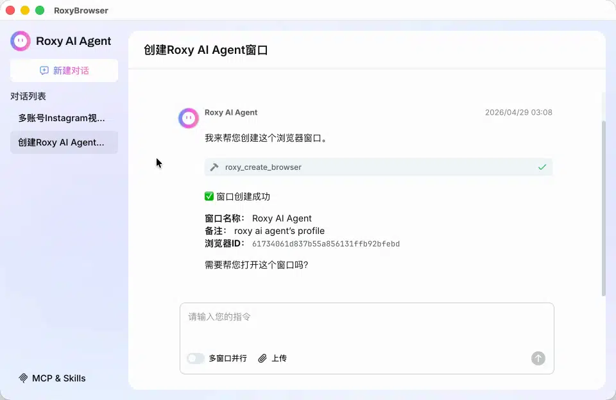Click the green fullscreen window button
This screenshot has width=616, height=400.
pyautogui.click(x=40, y=10)
